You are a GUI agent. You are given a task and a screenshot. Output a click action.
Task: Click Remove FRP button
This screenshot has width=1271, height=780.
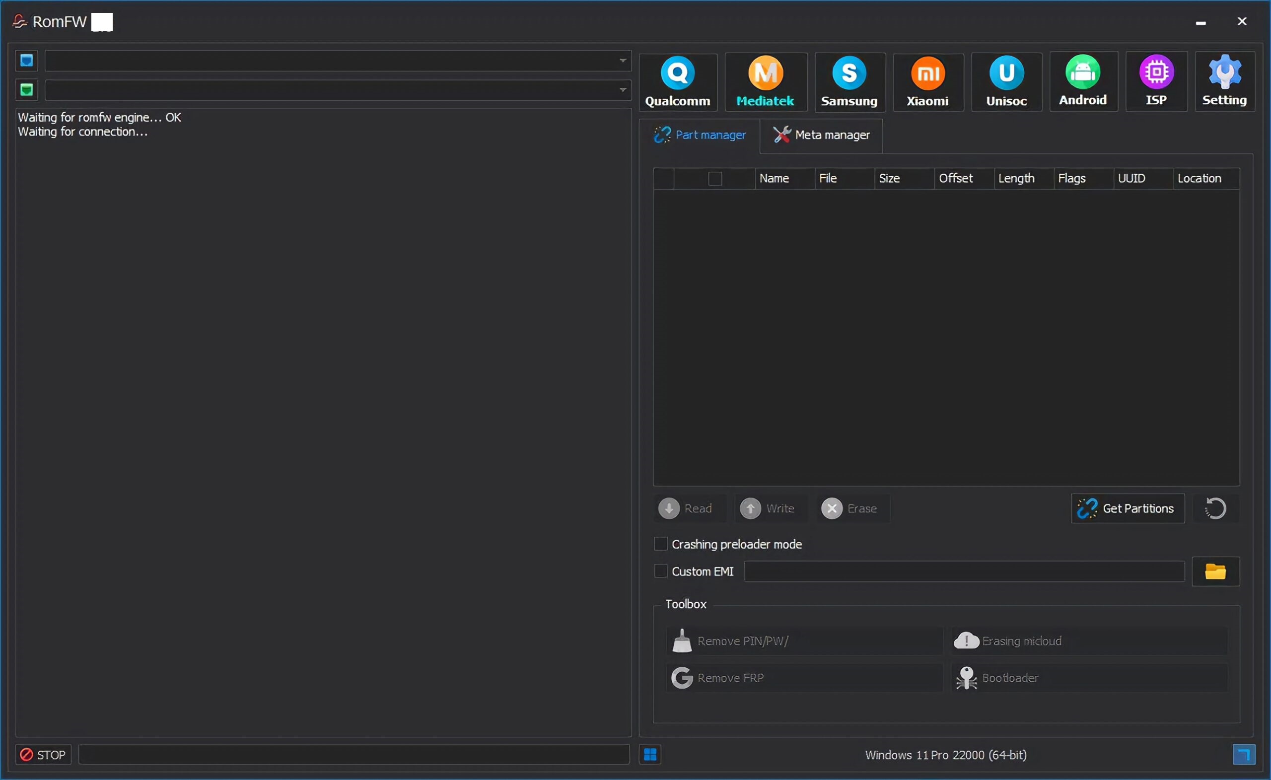(805, 677)
